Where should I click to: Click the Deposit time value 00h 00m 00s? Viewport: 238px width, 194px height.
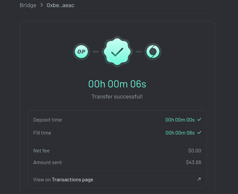(x=180, y=120)
